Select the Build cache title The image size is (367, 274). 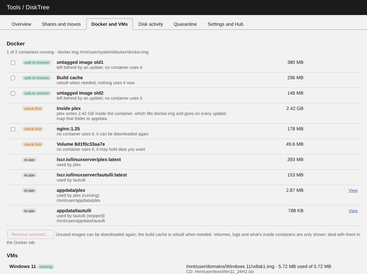coord(70,78)
